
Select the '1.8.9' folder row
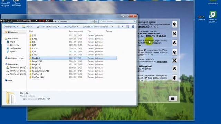tap(73, 45)
